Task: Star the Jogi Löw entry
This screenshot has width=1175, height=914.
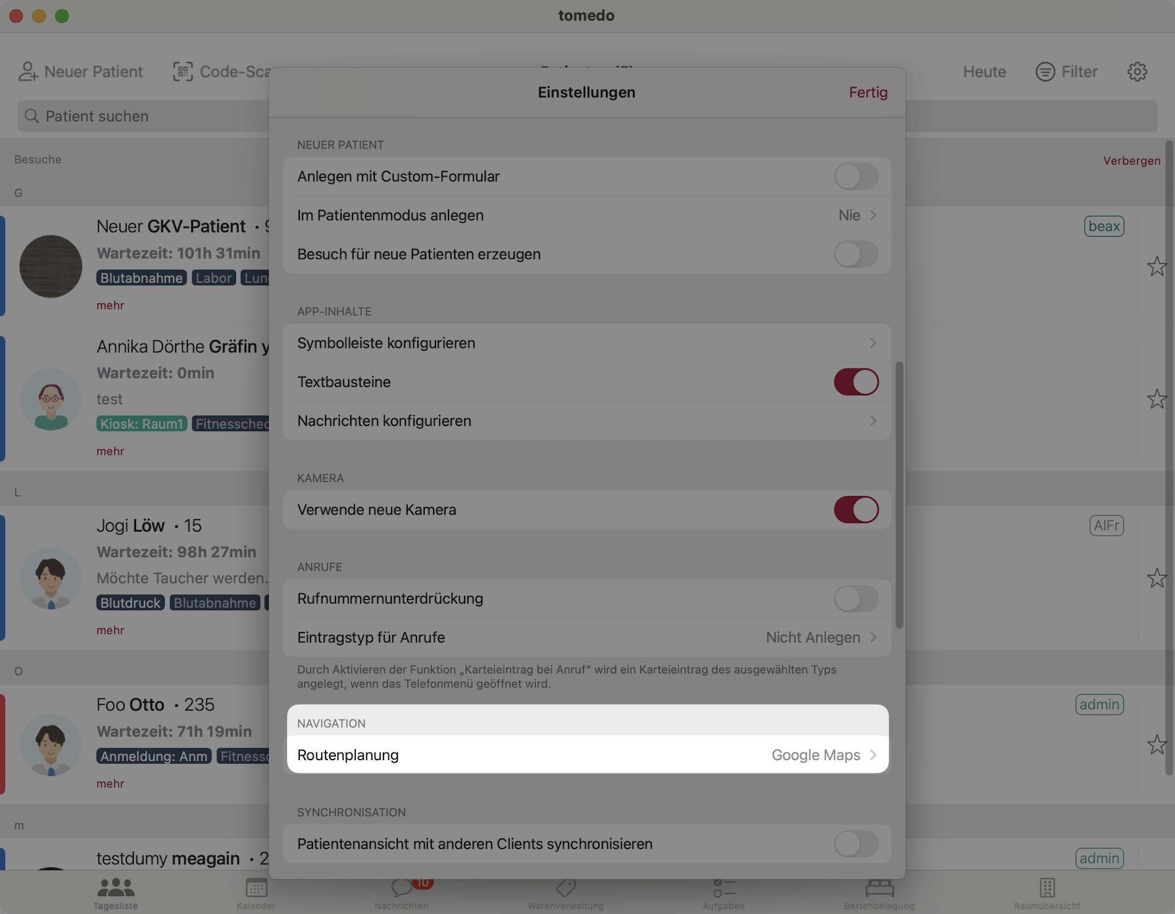Action: pos(1157,578)
